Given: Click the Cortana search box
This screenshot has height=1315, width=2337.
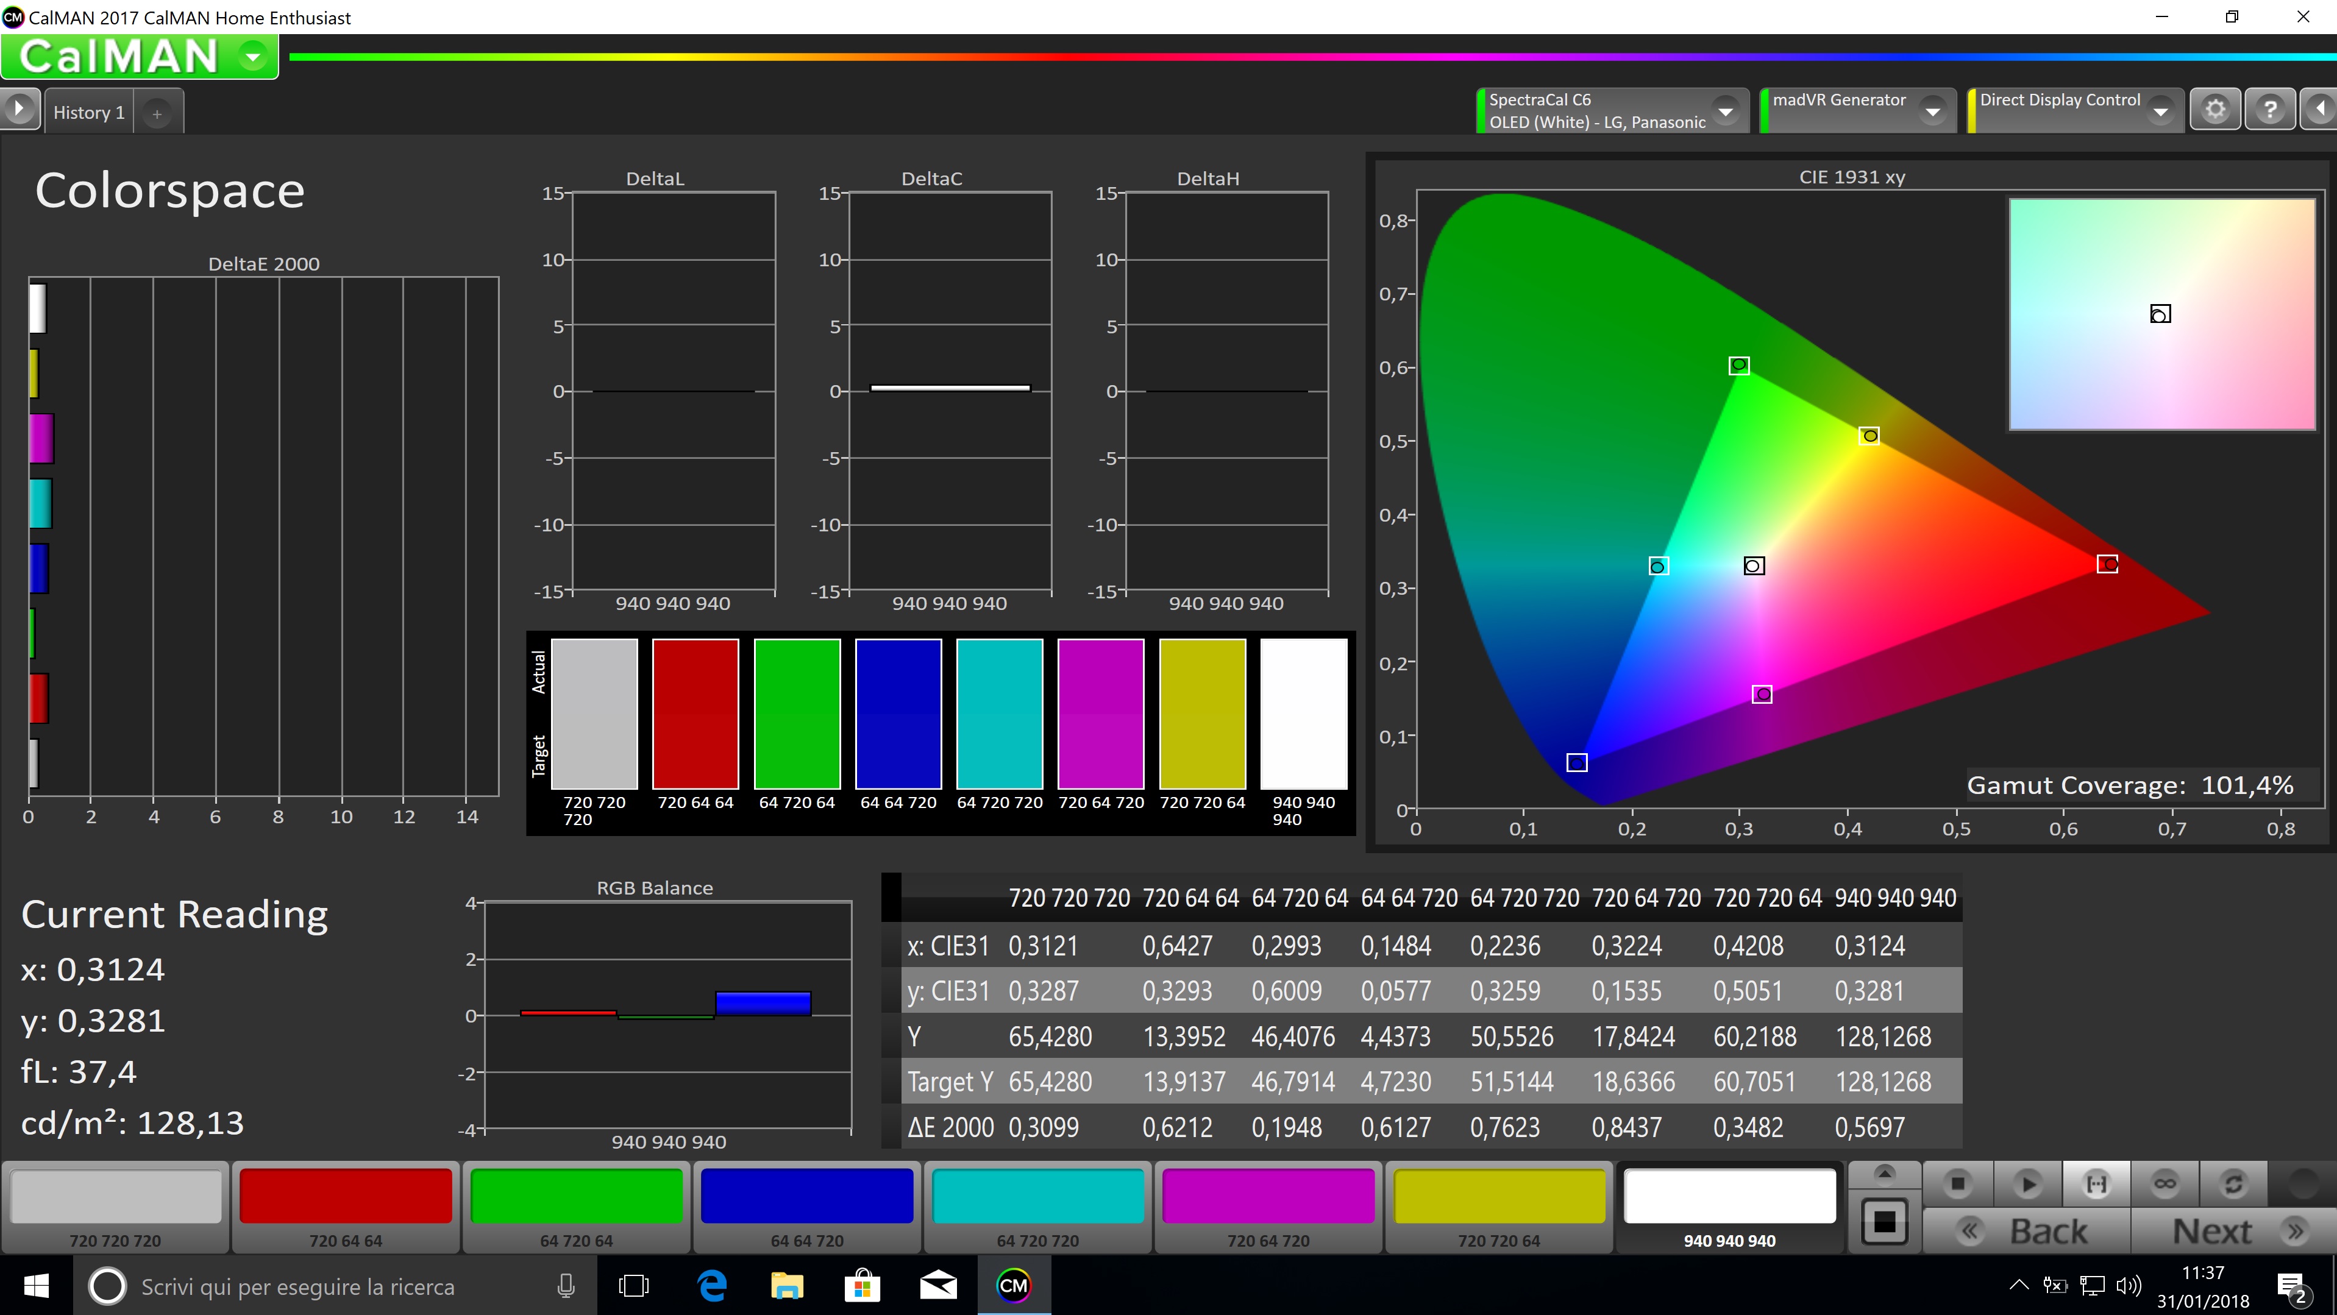Looking at the screenshot, I should [x=336, y=1286].
